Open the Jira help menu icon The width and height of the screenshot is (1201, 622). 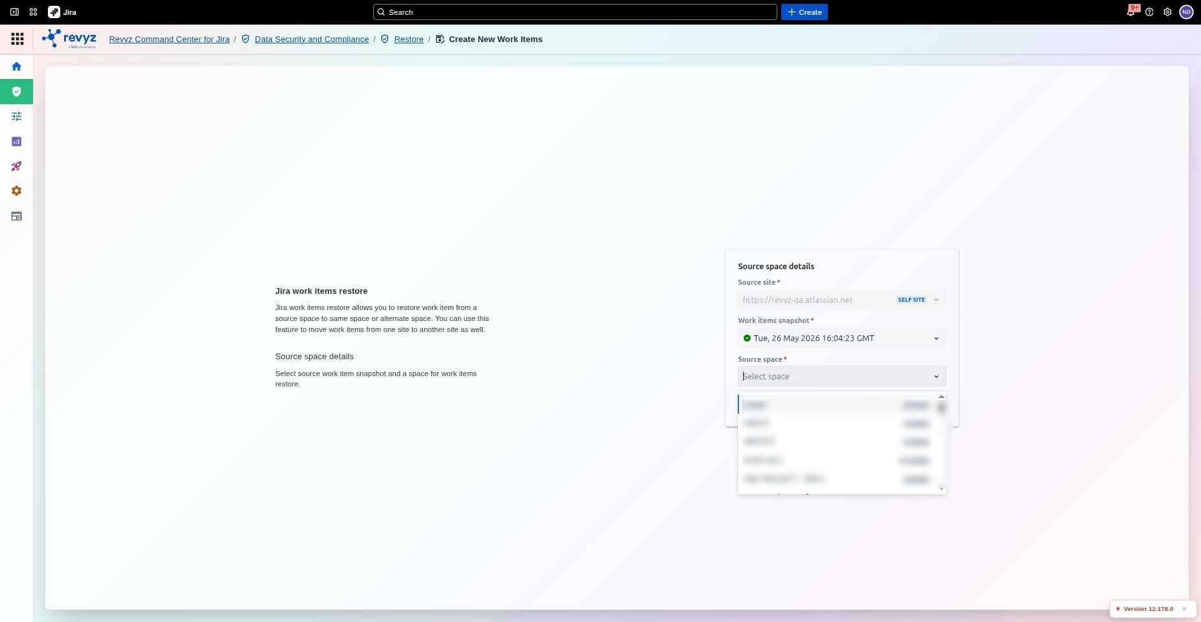(x=1149, y=12)
